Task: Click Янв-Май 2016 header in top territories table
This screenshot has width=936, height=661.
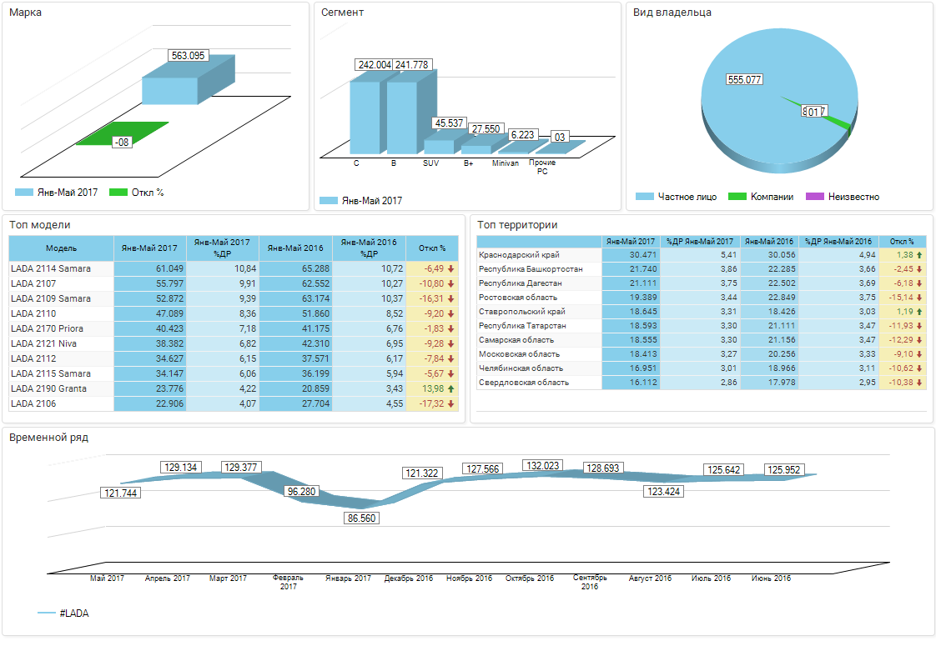Action: (x=768, y=241)
